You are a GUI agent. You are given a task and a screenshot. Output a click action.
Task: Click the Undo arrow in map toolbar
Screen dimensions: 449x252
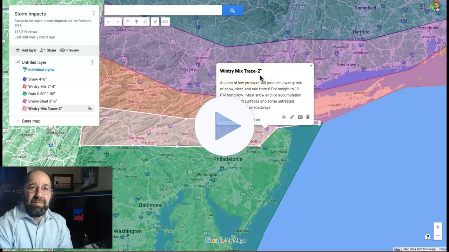coord(109,22)
